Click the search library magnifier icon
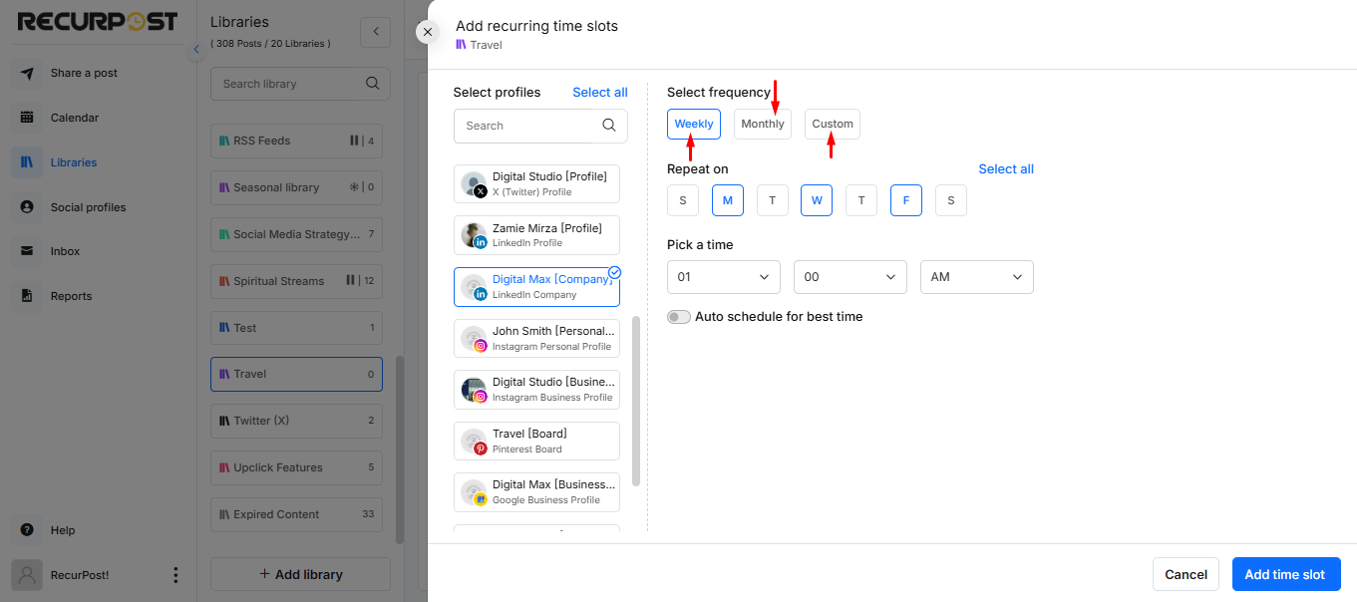The width and height of the screenshot is (1357, 602). click(372, 84)
